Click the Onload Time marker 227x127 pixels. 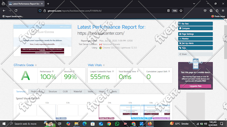[x=106, y=118]
